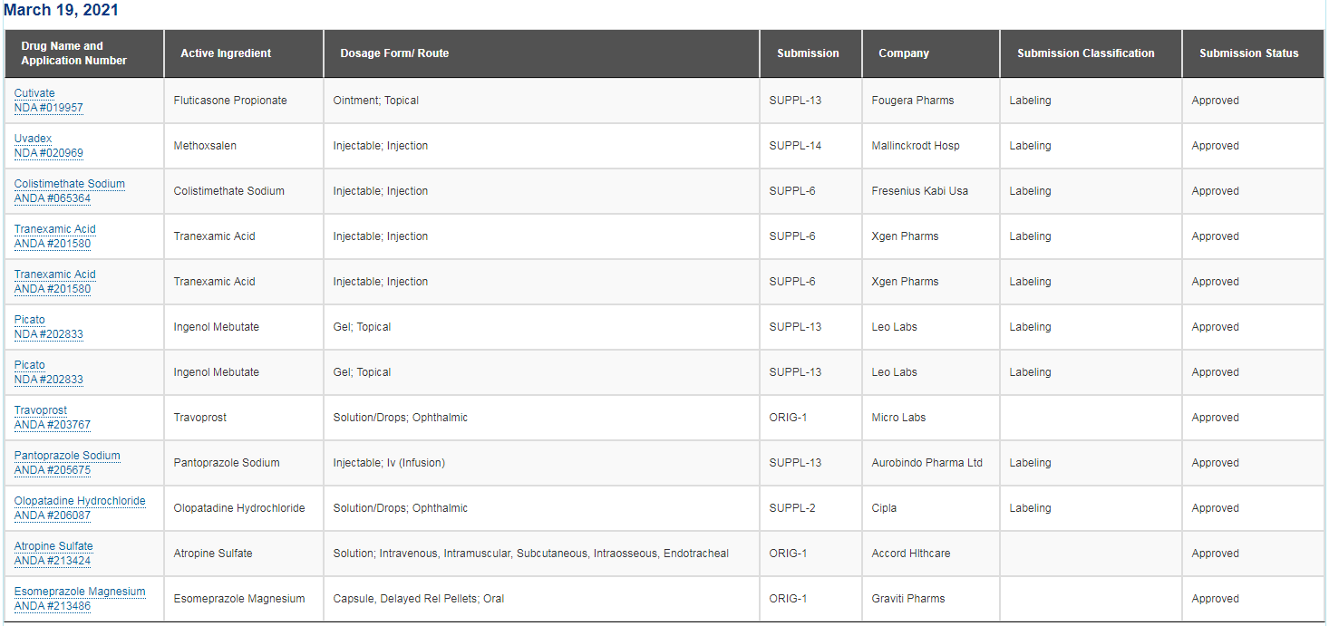Click the Dosage Form/ Route column header
The image size is (1329, 626).
tap(394, 53)
